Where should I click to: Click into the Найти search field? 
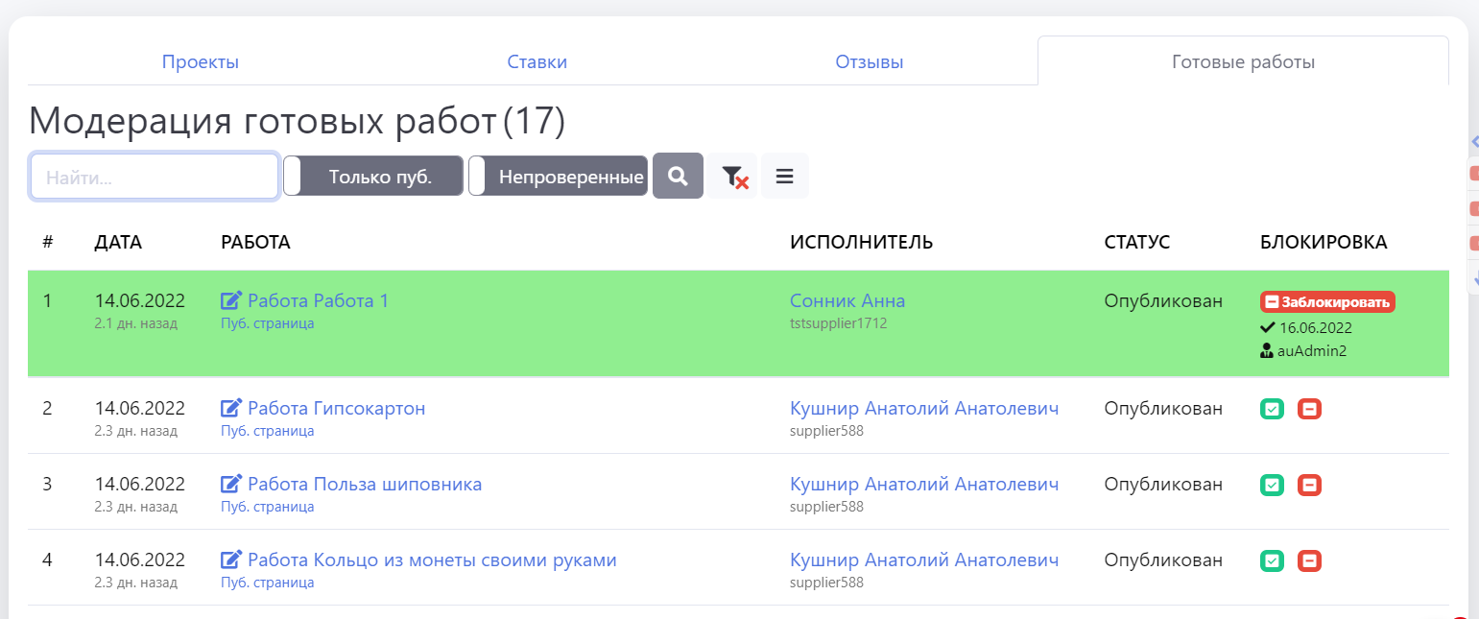click(155, 177)
